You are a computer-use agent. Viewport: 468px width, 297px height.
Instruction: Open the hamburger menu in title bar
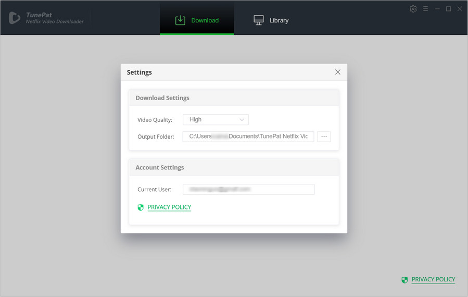point(426,9)
